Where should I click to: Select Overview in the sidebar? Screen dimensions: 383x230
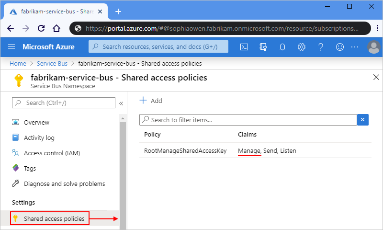click(36, 122)
